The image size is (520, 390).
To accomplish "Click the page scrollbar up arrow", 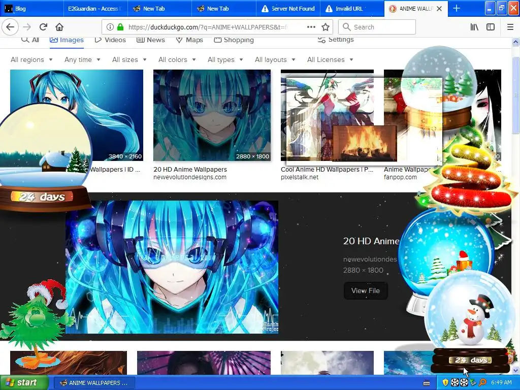I will click(x=515, y=42).
